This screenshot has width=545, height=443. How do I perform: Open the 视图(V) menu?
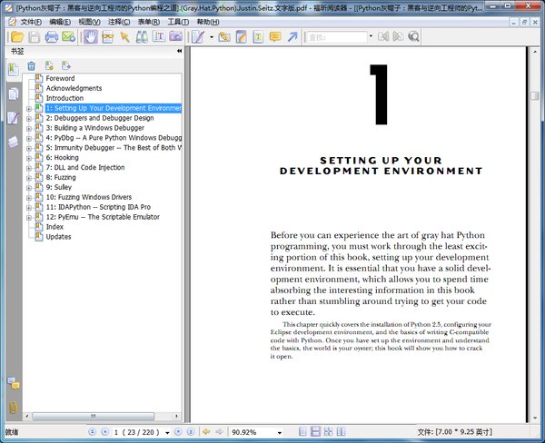(x=89, y=22)
